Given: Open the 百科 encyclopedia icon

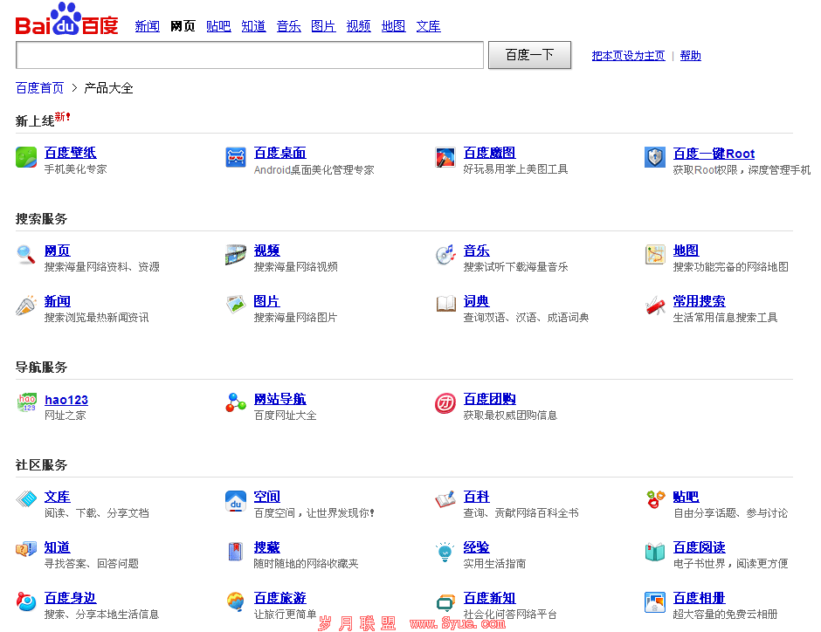Looking at the screenshot, I should (x=445, y=499).
